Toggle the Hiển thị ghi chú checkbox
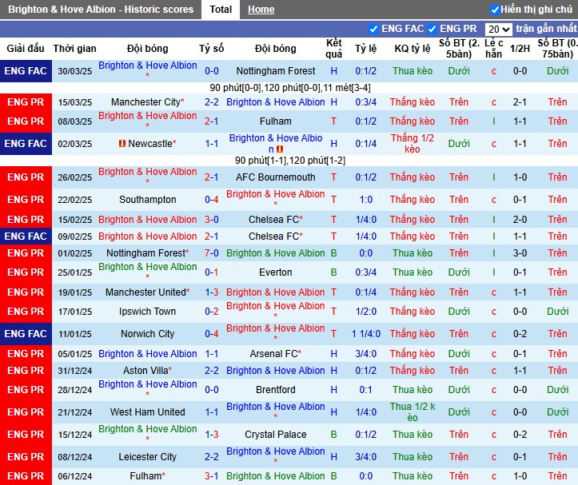The image size is (578, 485). coord(495,10)
